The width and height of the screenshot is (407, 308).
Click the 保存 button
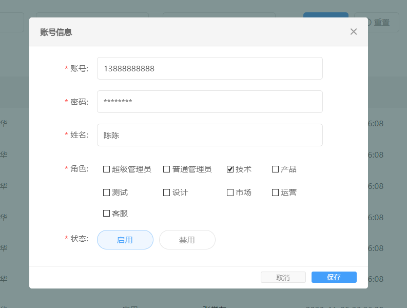click(x=334, y=277)
